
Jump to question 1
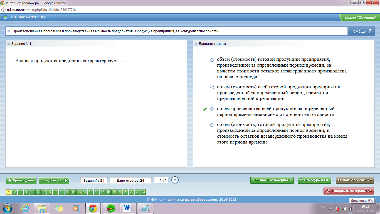pyautogui.click(x=9, y=192)
